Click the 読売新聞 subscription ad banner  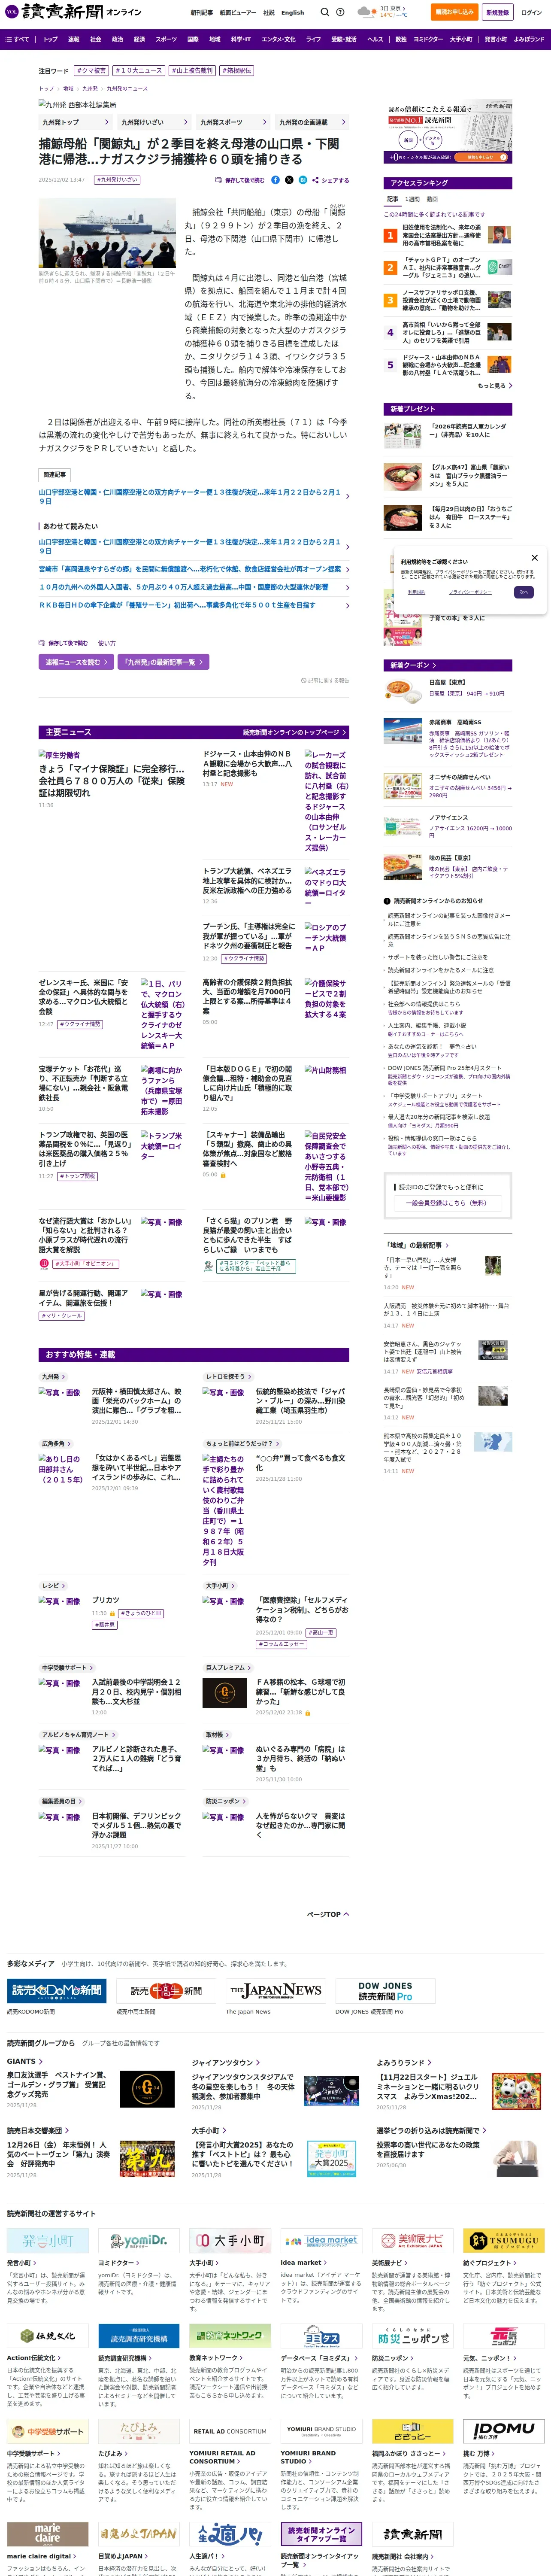(448, 132)
